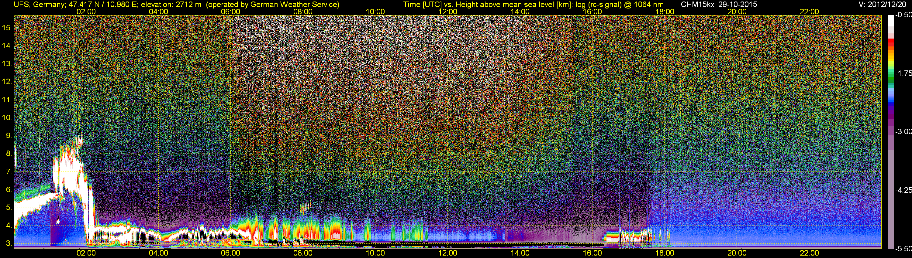Click the 04:00 label on the top time axis
The image size is (912, 258).
pos(158,12)
